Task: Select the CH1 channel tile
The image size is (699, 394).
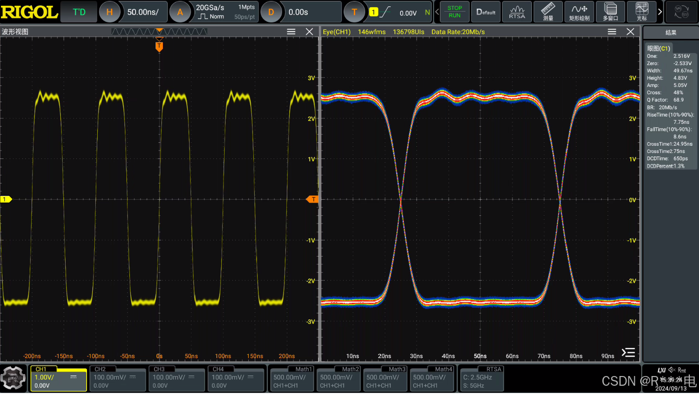Action: tap(58, 378)
